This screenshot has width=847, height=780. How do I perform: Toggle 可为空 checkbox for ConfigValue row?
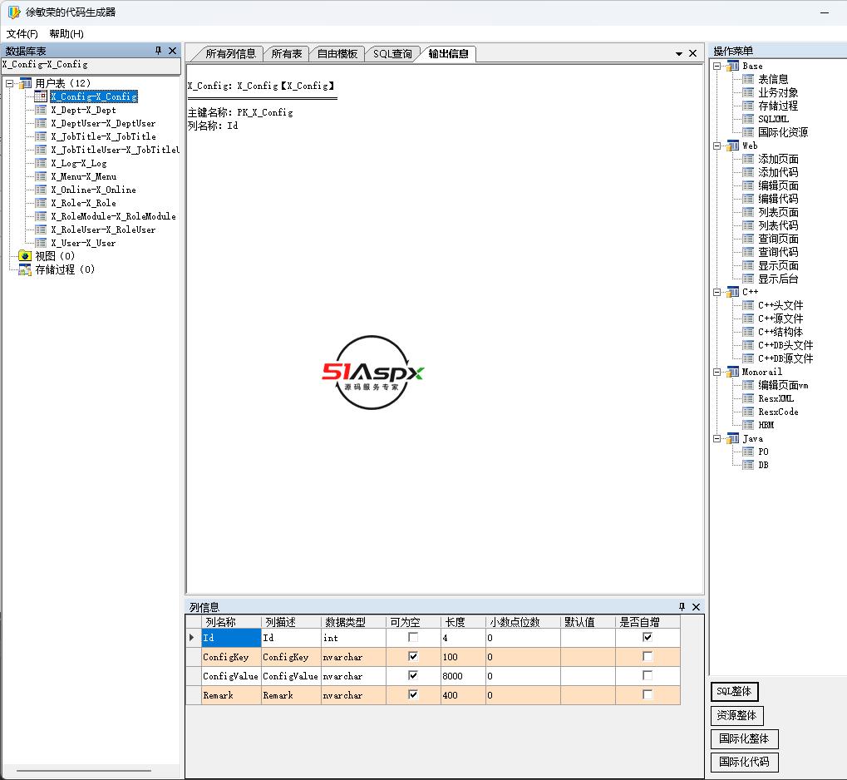[413, 675]
